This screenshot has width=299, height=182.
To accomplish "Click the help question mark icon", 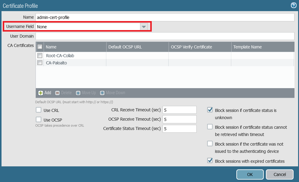I will tap(293, 5).
